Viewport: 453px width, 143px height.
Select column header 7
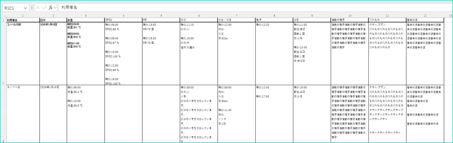[x=236, y=15]
